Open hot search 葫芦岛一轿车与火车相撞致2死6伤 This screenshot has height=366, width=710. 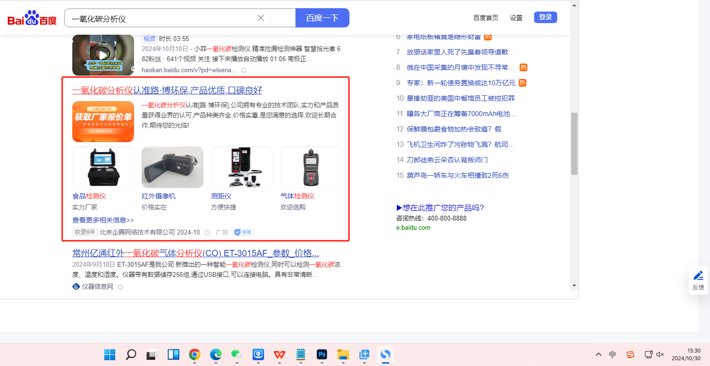(457, 175)
